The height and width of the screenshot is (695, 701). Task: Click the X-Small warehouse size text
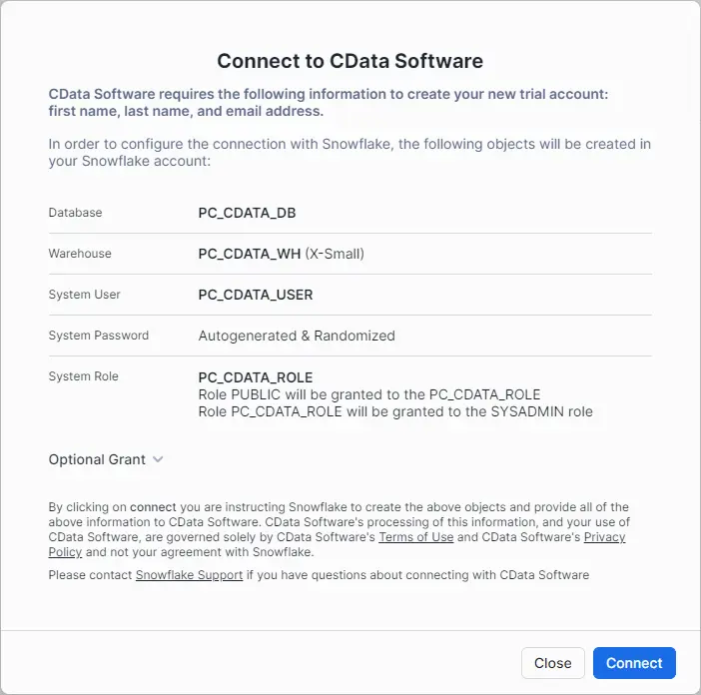[x=335, y=254]
